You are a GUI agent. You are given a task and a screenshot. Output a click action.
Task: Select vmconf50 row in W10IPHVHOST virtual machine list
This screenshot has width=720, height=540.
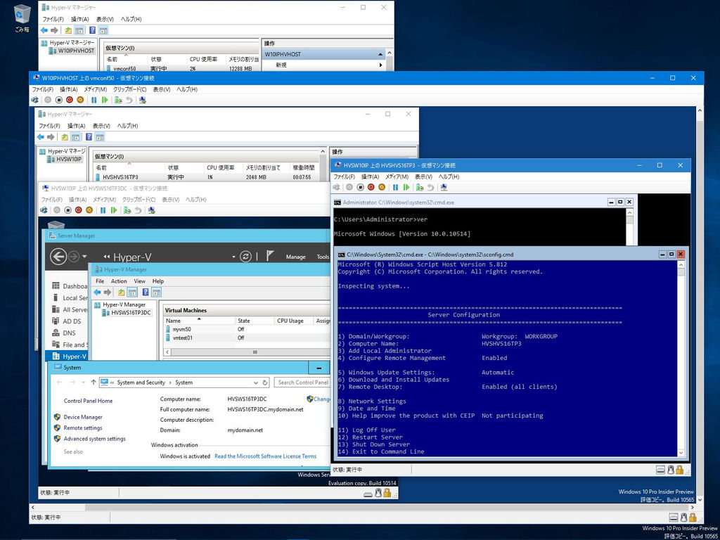pyautogui.click(x=181, y=68)
